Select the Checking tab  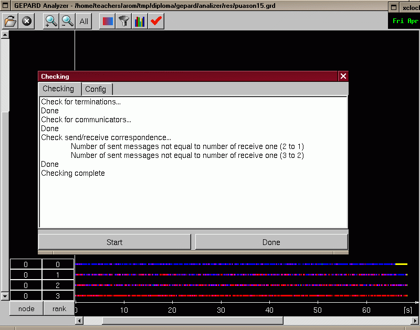[58, 89]
